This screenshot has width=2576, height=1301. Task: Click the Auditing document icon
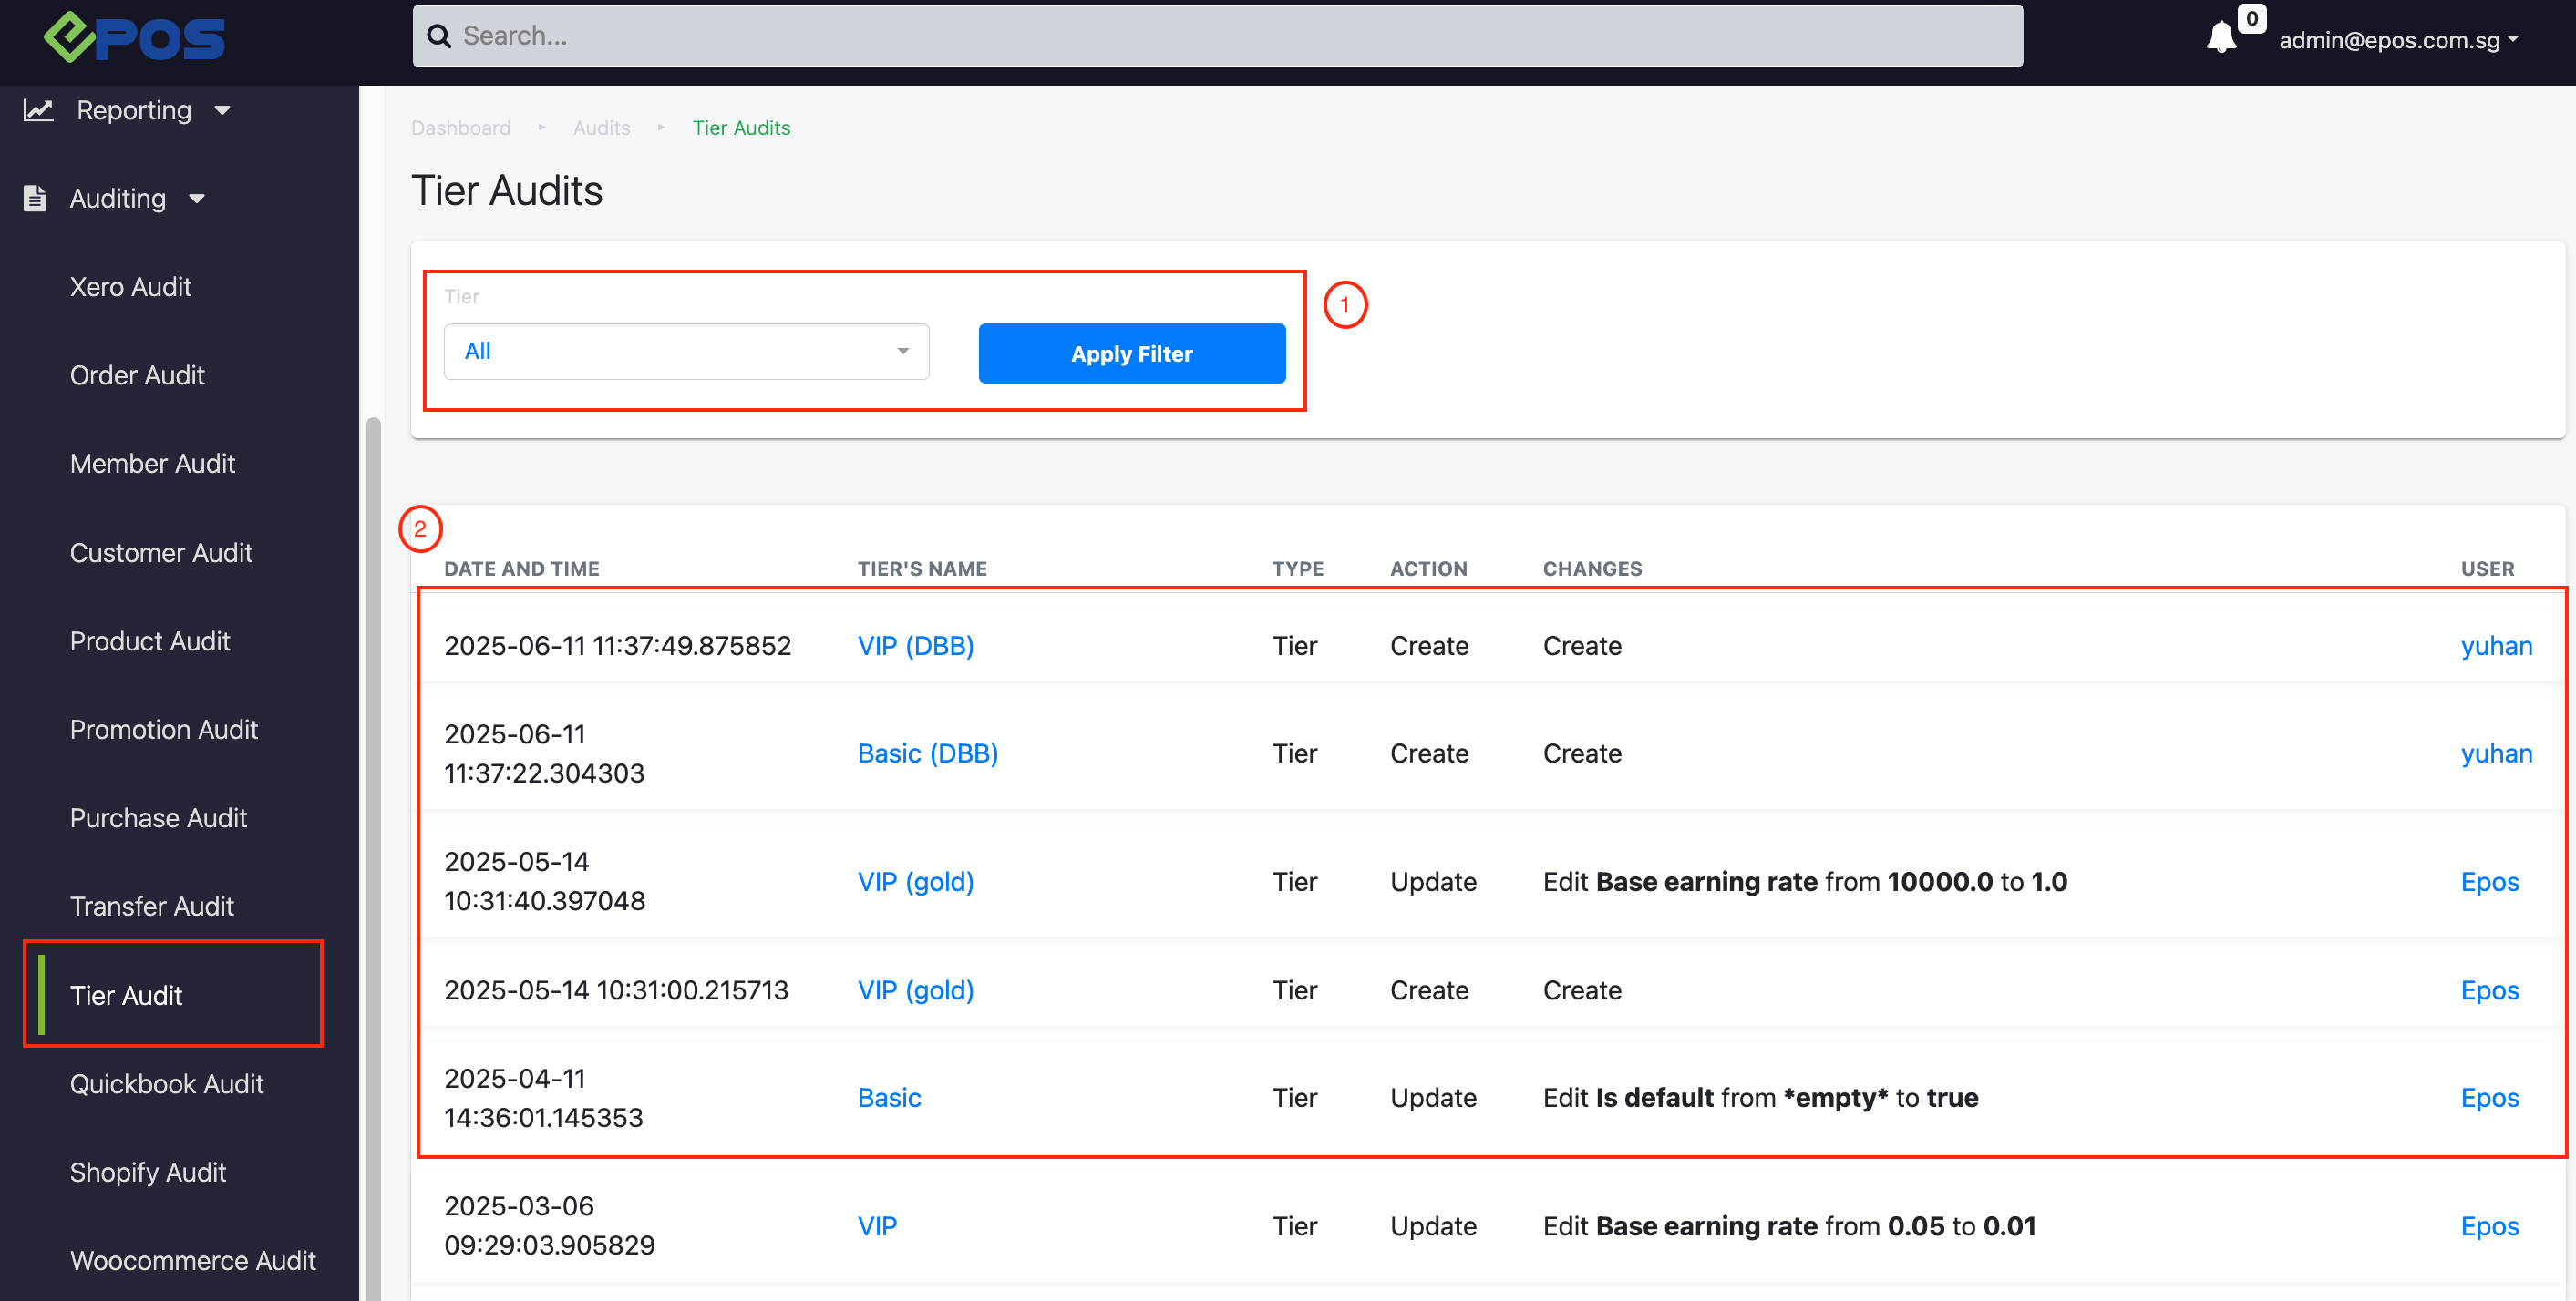point(35,198)
